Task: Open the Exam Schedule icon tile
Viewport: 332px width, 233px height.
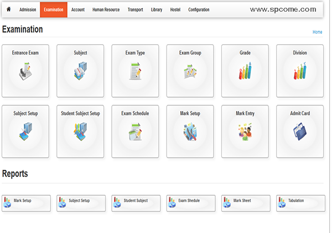Action: click(135, 132)
